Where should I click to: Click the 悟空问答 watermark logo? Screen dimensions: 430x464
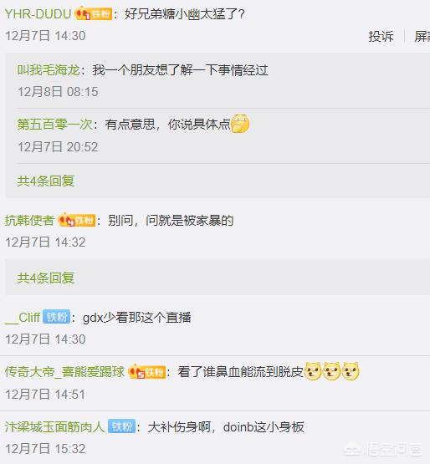coord(382,450)
